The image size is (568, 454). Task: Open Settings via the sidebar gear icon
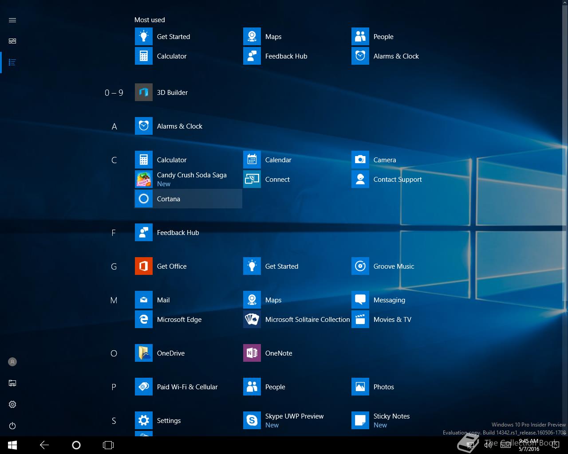pos(12,404)
